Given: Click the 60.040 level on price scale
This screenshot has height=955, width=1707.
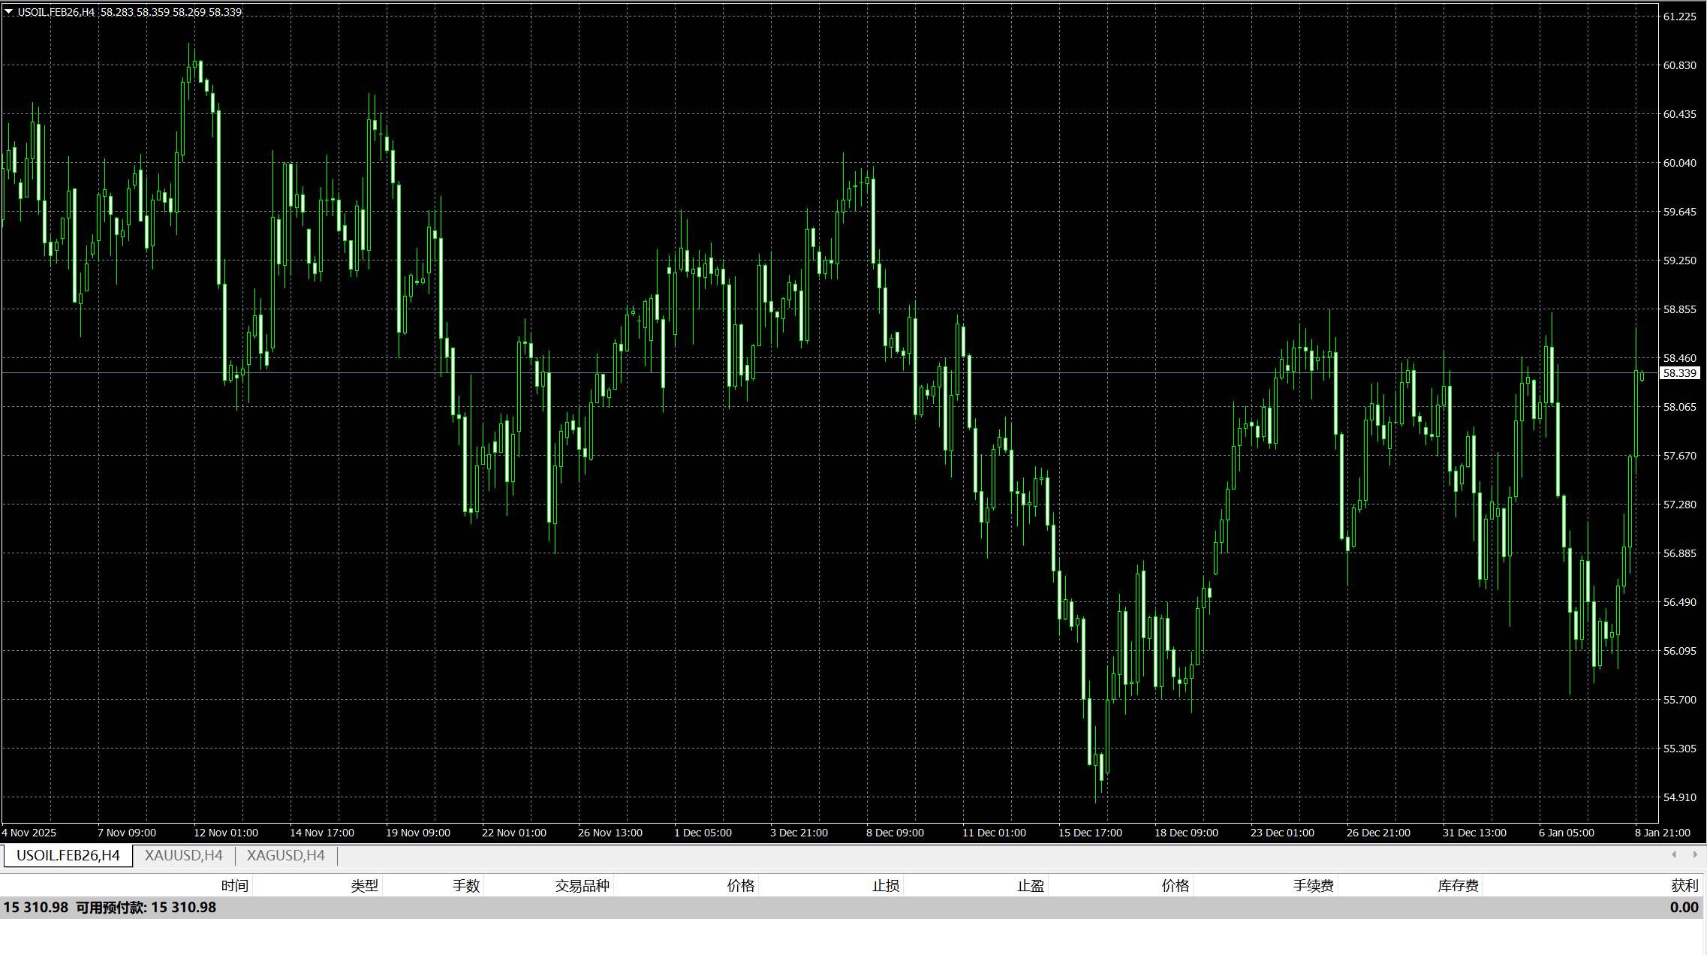Looking at the screenshot, I should point(1679,163).
